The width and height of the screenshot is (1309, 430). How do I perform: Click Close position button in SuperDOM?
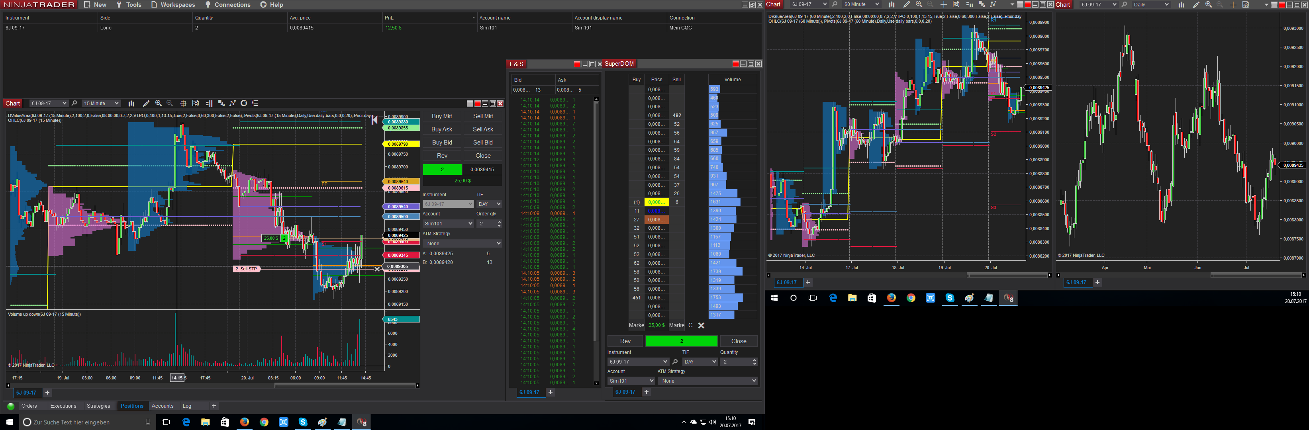[x=738, y=341]
